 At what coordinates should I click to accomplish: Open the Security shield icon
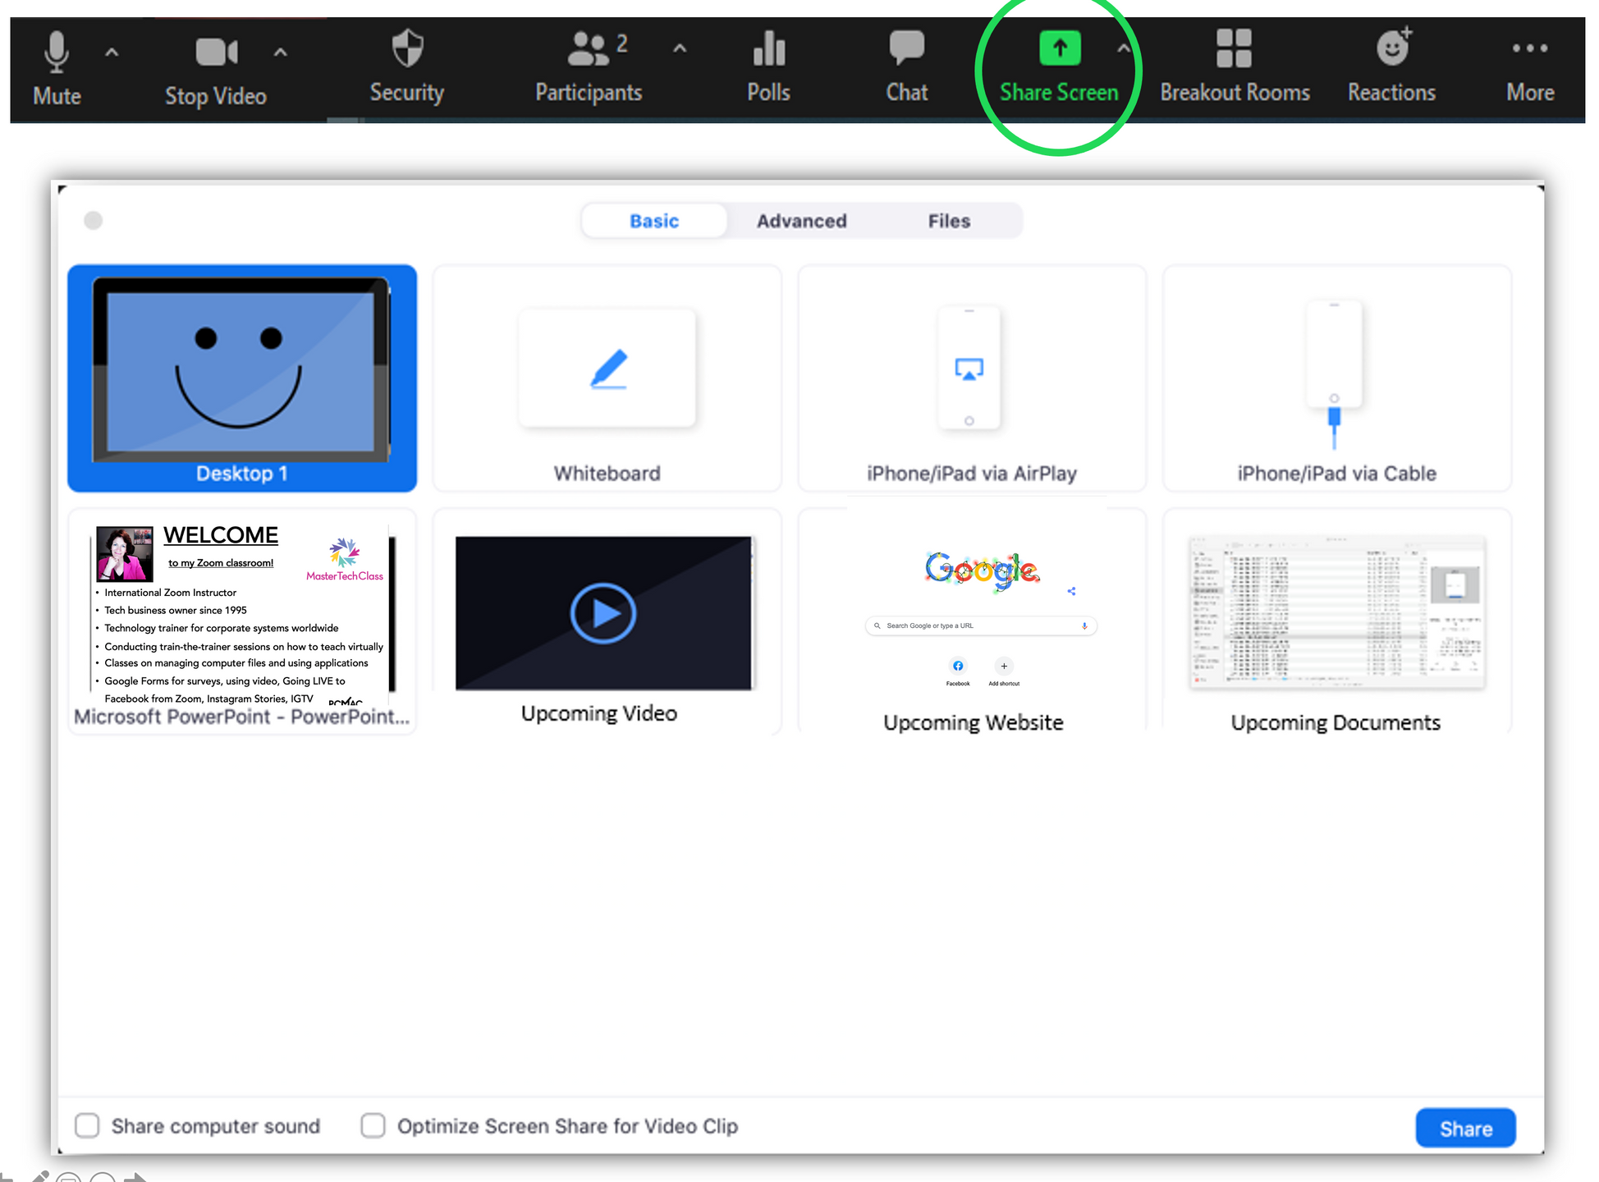click(x=407, y=49)
